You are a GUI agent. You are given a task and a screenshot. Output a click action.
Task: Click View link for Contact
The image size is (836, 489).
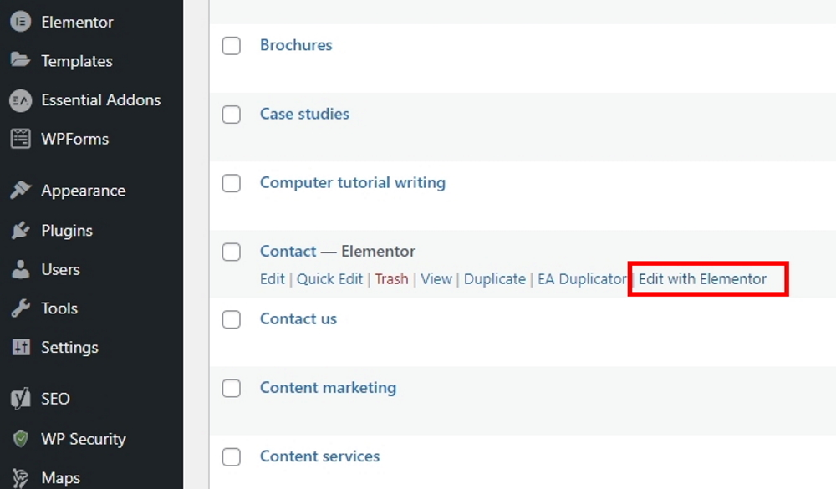(436, 279)
